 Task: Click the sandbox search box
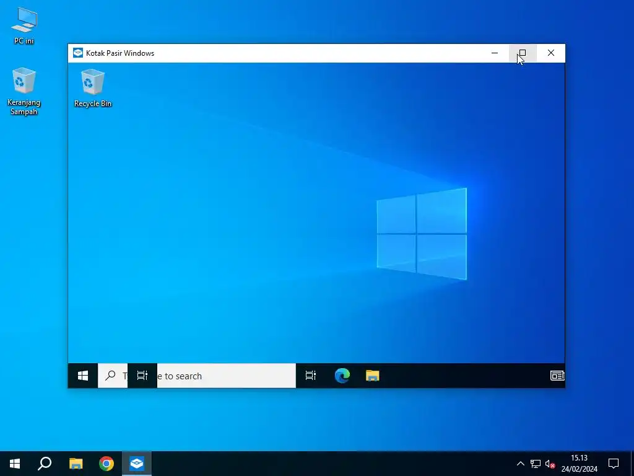coord(197,376)
